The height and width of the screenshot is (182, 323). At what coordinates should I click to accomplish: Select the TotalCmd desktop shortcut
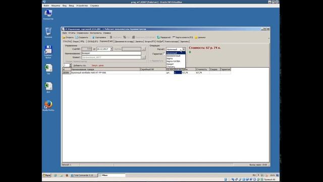48,52
